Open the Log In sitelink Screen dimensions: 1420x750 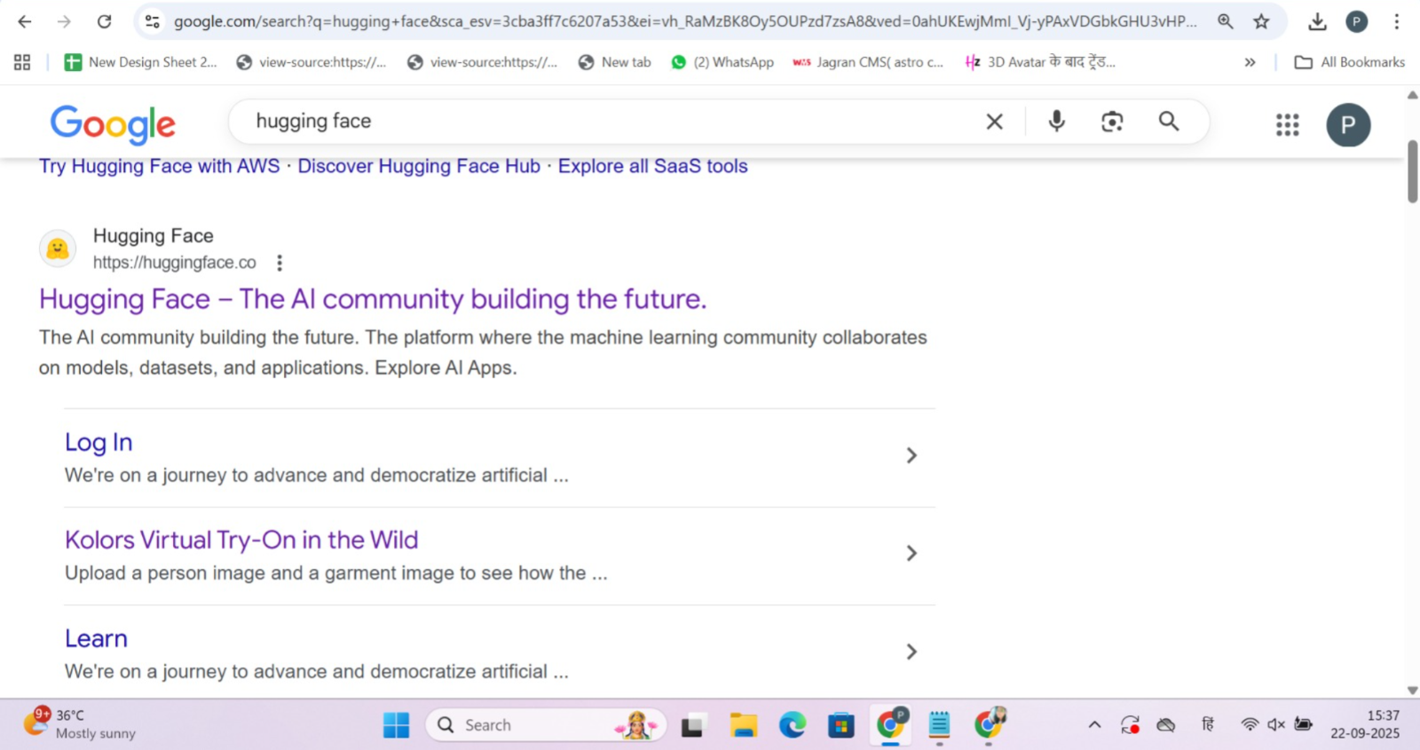point(99,442)
